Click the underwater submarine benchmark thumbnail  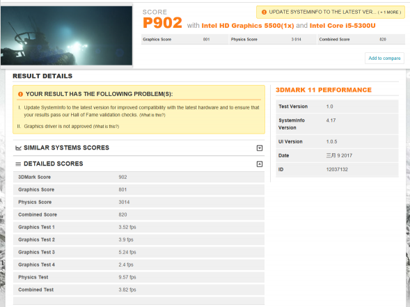pos(66,36)
